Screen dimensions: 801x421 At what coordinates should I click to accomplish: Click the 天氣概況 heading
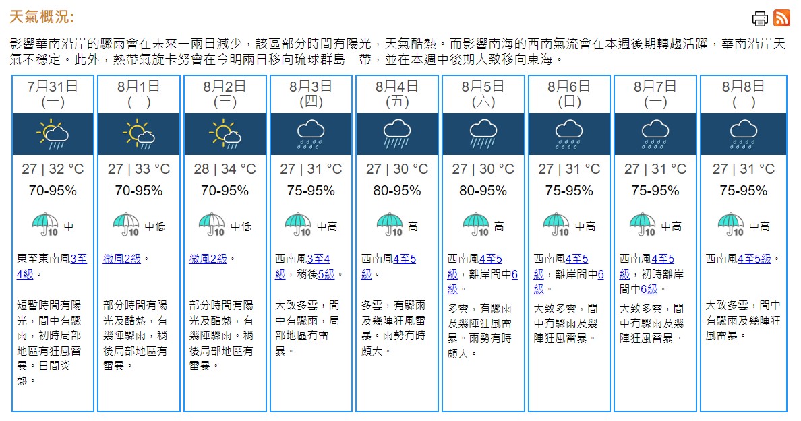42,17
